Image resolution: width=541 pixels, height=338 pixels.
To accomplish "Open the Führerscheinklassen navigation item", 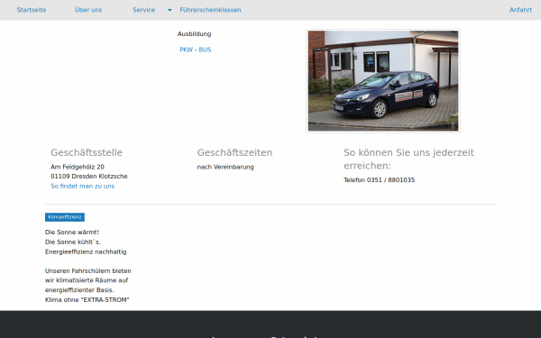I will 210,10.
